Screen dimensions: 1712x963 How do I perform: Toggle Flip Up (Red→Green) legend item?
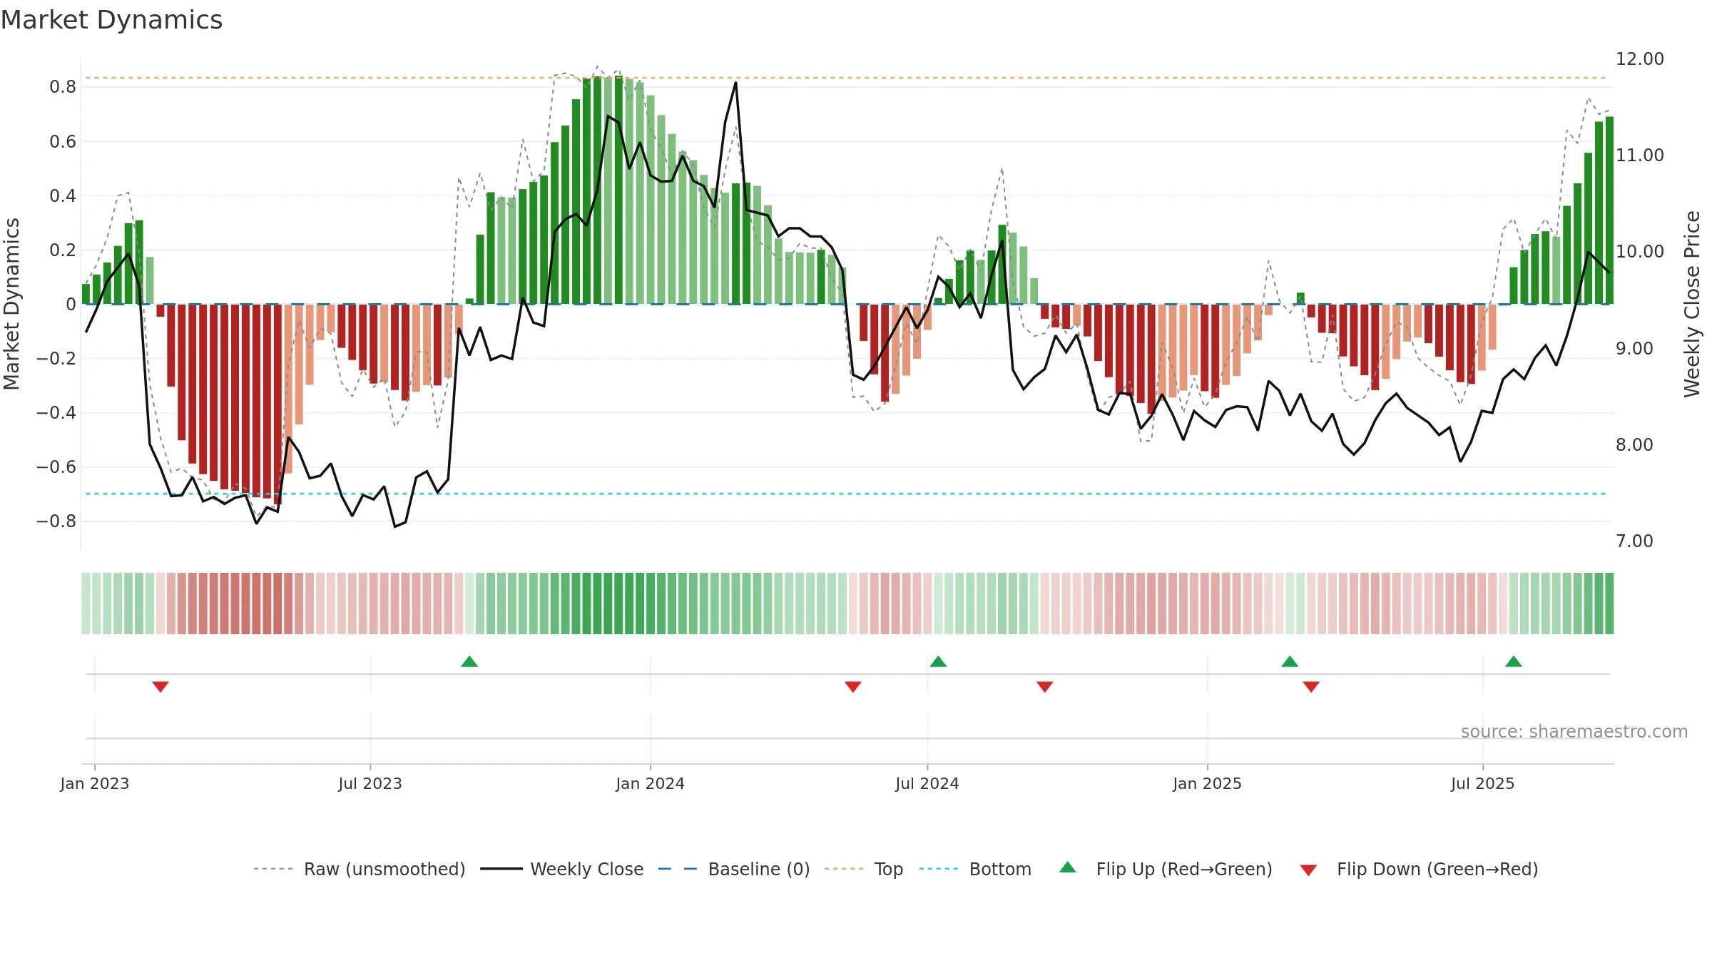[1166, 869]
